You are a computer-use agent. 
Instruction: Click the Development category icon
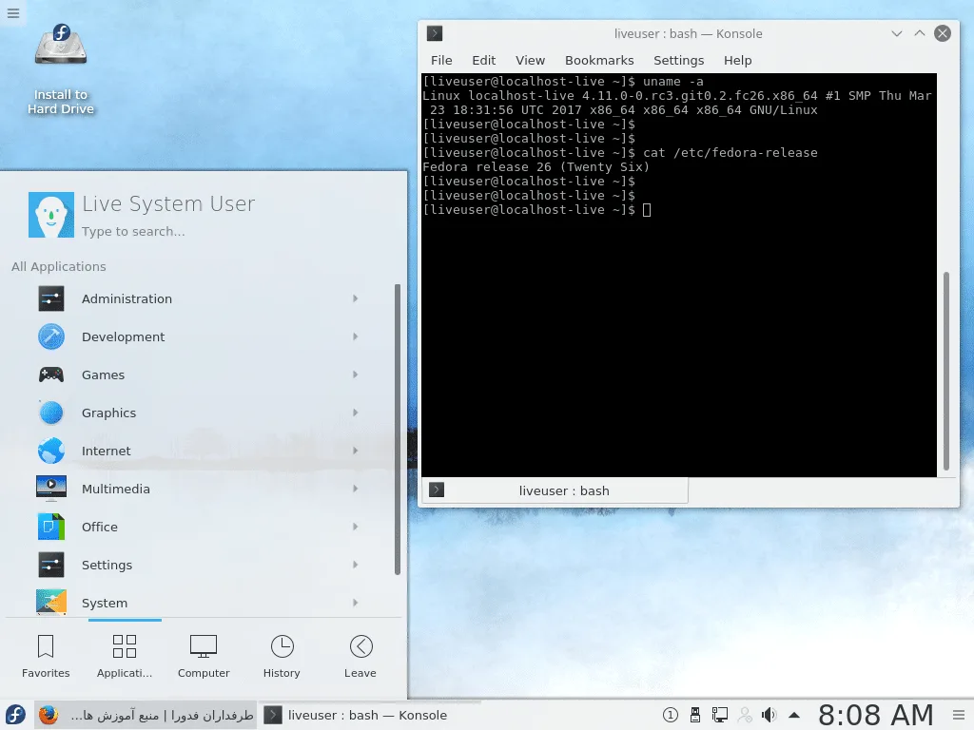point(51,336)
